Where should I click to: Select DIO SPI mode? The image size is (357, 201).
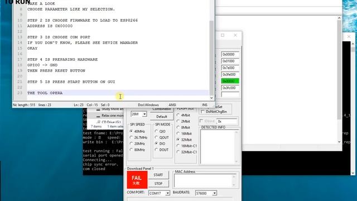[160, 143]
